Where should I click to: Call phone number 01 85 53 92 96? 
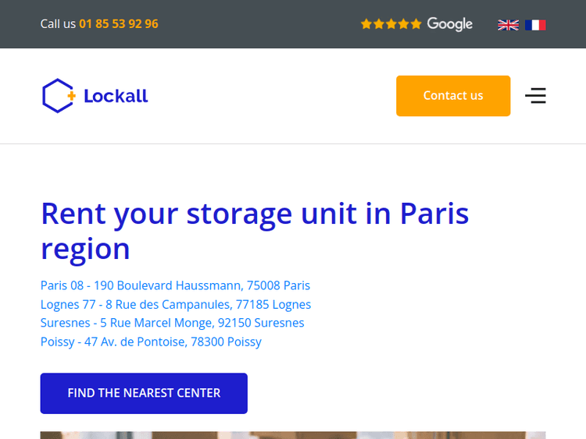119,24
